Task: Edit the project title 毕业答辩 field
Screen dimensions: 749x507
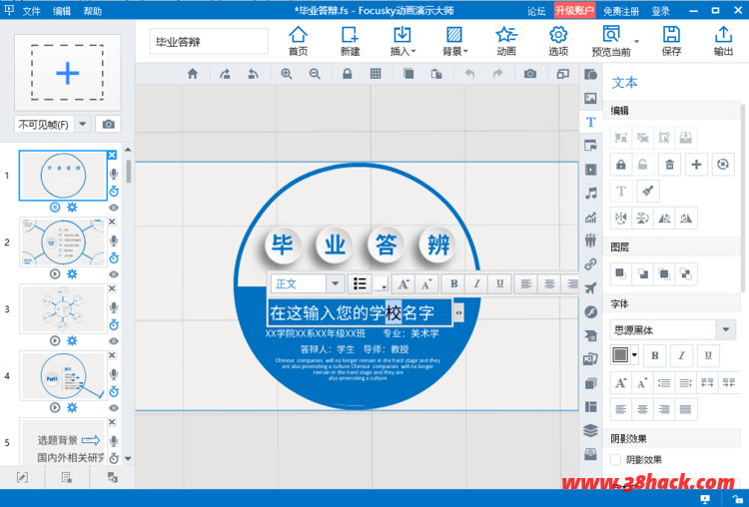Action: [209, 42]
